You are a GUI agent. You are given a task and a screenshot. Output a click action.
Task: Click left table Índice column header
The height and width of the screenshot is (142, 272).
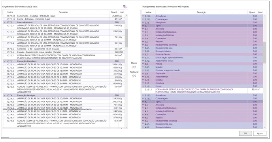(x=10, y=12)
